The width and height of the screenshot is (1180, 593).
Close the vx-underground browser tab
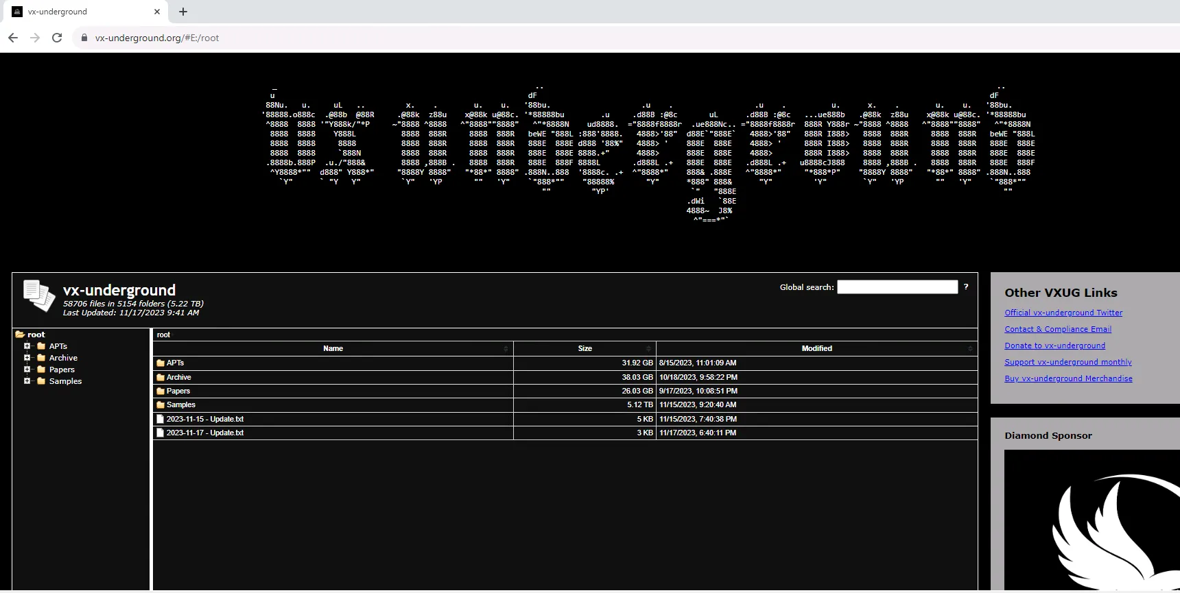tap(157, 12)
